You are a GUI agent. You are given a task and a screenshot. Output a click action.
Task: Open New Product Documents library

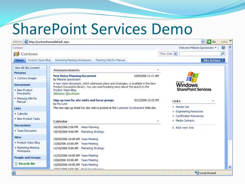pos(24,92)
